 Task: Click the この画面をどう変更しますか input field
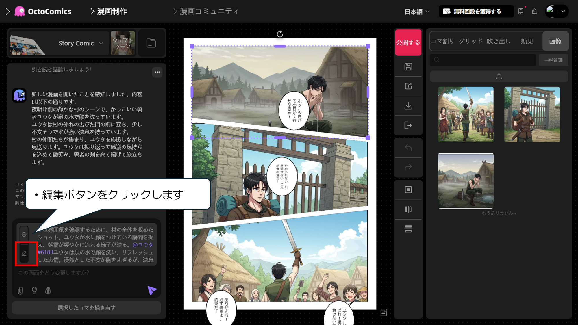(86, 273)
